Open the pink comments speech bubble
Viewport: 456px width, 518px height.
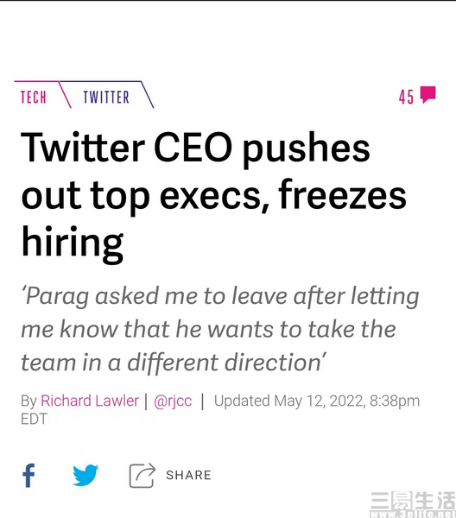pos(427,95)
